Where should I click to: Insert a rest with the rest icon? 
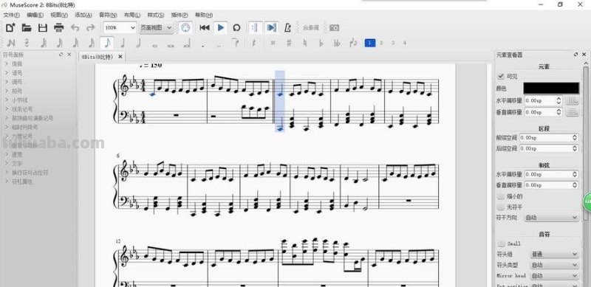pyautogui.click(x=253, y=43)
